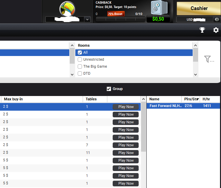Image resolution: width=221 pixels, height=188 pixels.
Task: Expand the username dropdown below avatar
Action: (x=87, y=20)
